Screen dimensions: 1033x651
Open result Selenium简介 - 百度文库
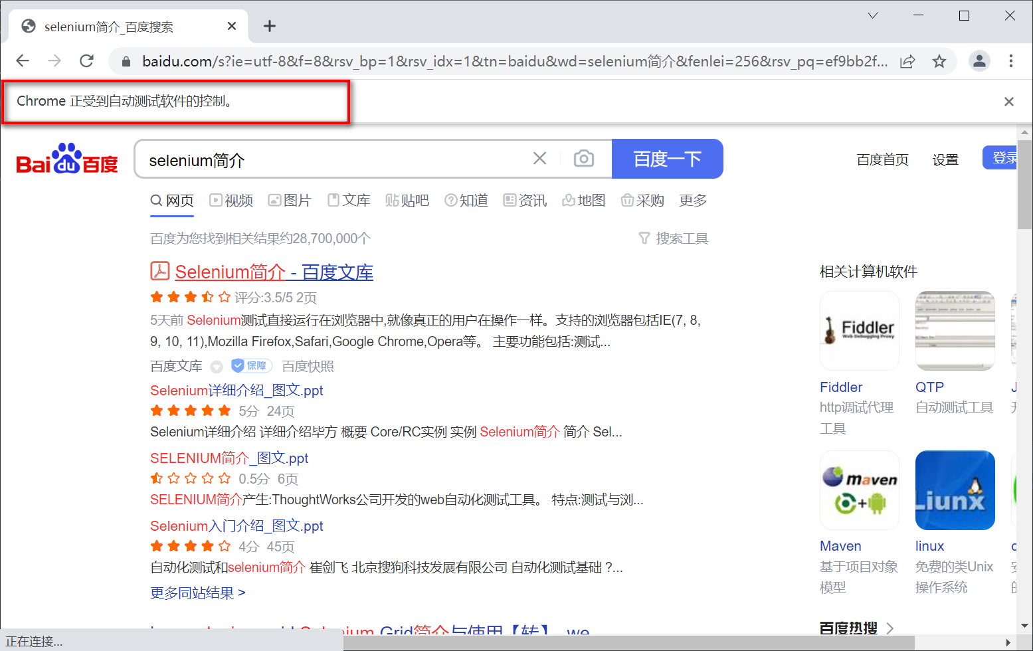pos(274,272)
